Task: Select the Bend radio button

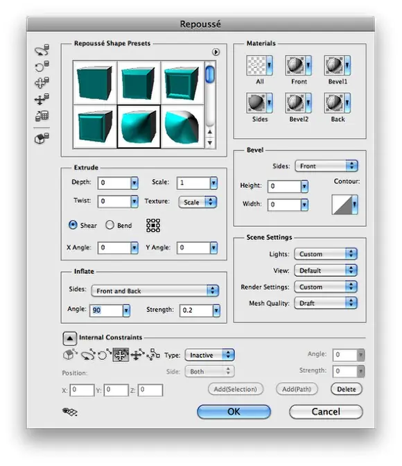Action: [110, 225]
